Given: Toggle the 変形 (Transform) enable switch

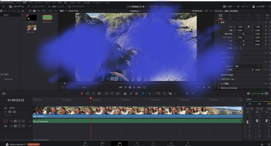Looking at the screenshot, I should pos(218,22).
